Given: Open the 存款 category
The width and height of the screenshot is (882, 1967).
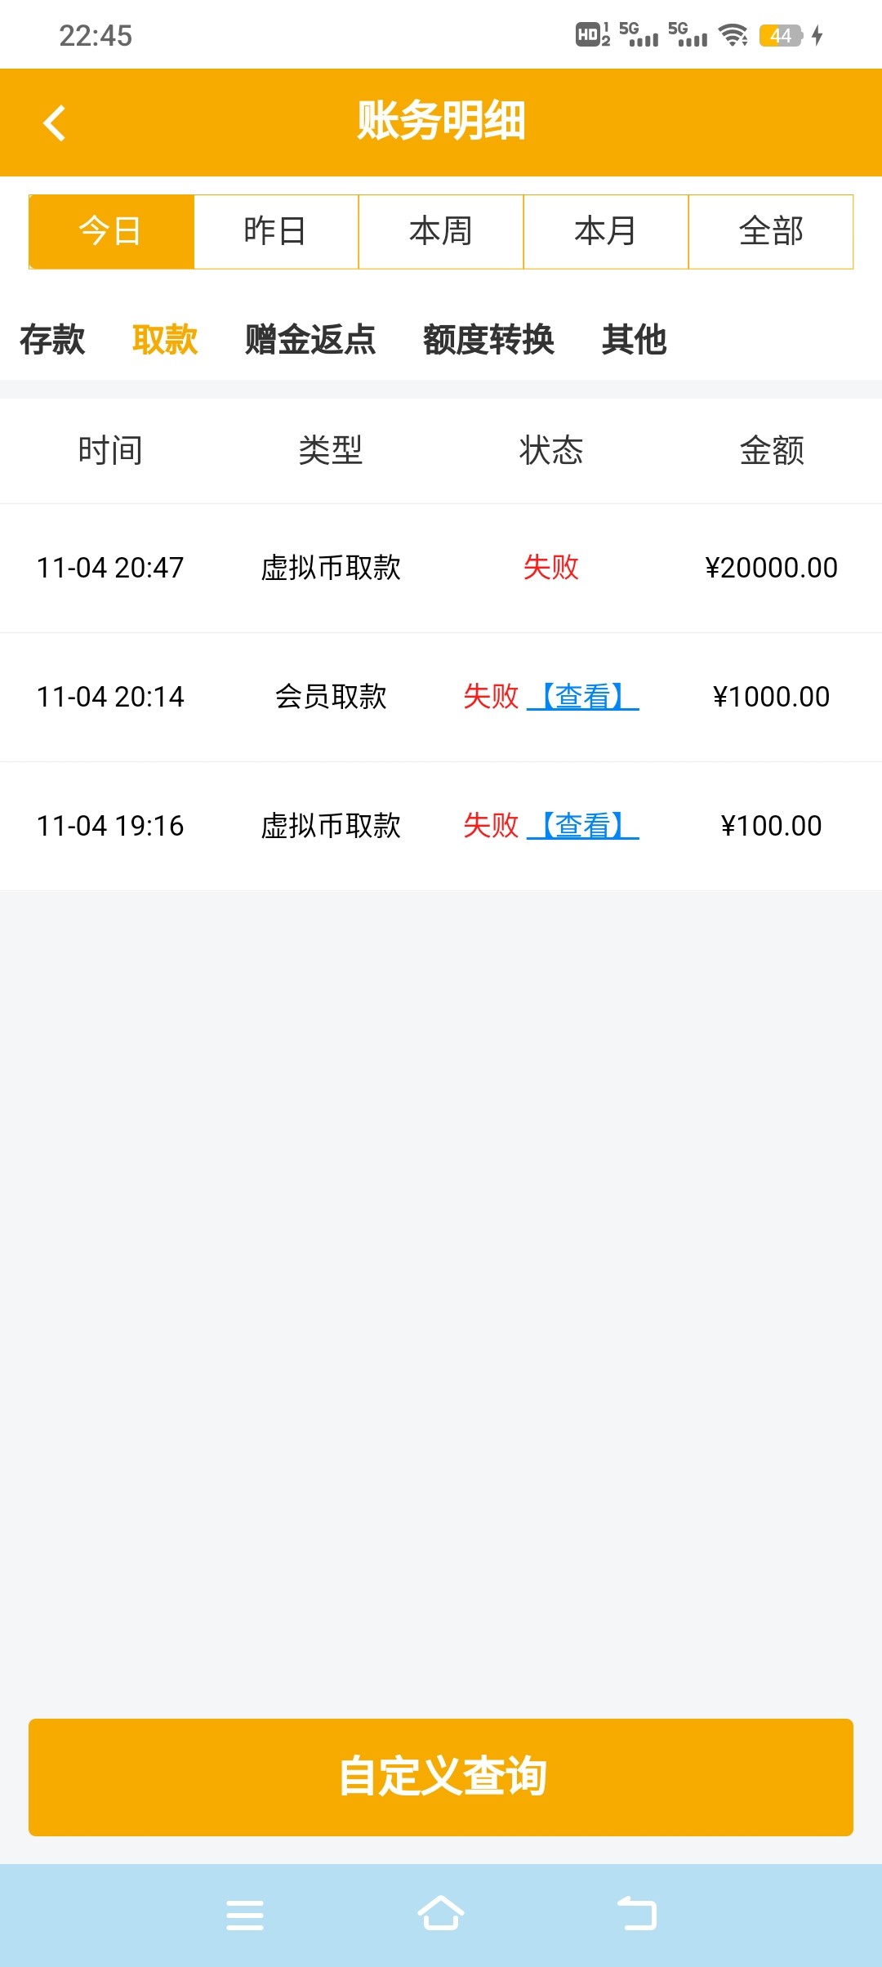Looking at the screenshot, I should click(52, 340).
